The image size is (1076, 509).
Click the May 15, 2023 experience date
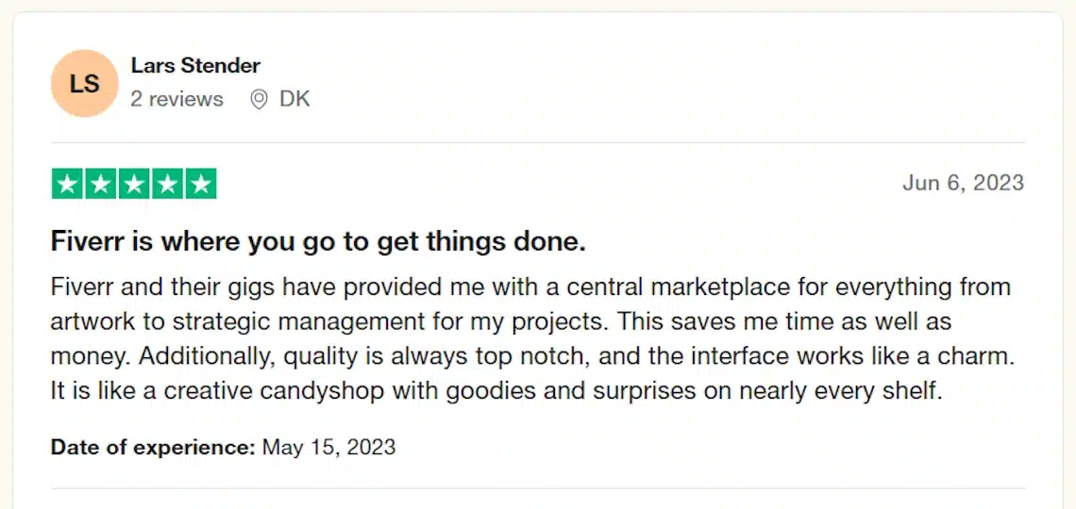(x=329, y=448)
